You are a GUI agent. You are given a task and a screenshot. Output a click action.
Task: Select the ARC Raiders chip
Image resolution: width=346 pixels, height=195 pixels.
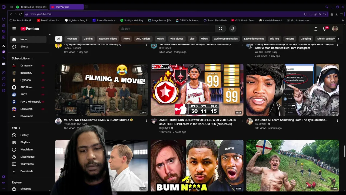143,39
